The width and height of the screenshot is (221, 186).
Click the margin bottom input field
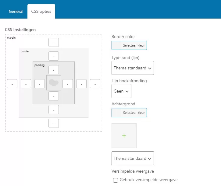54,123
